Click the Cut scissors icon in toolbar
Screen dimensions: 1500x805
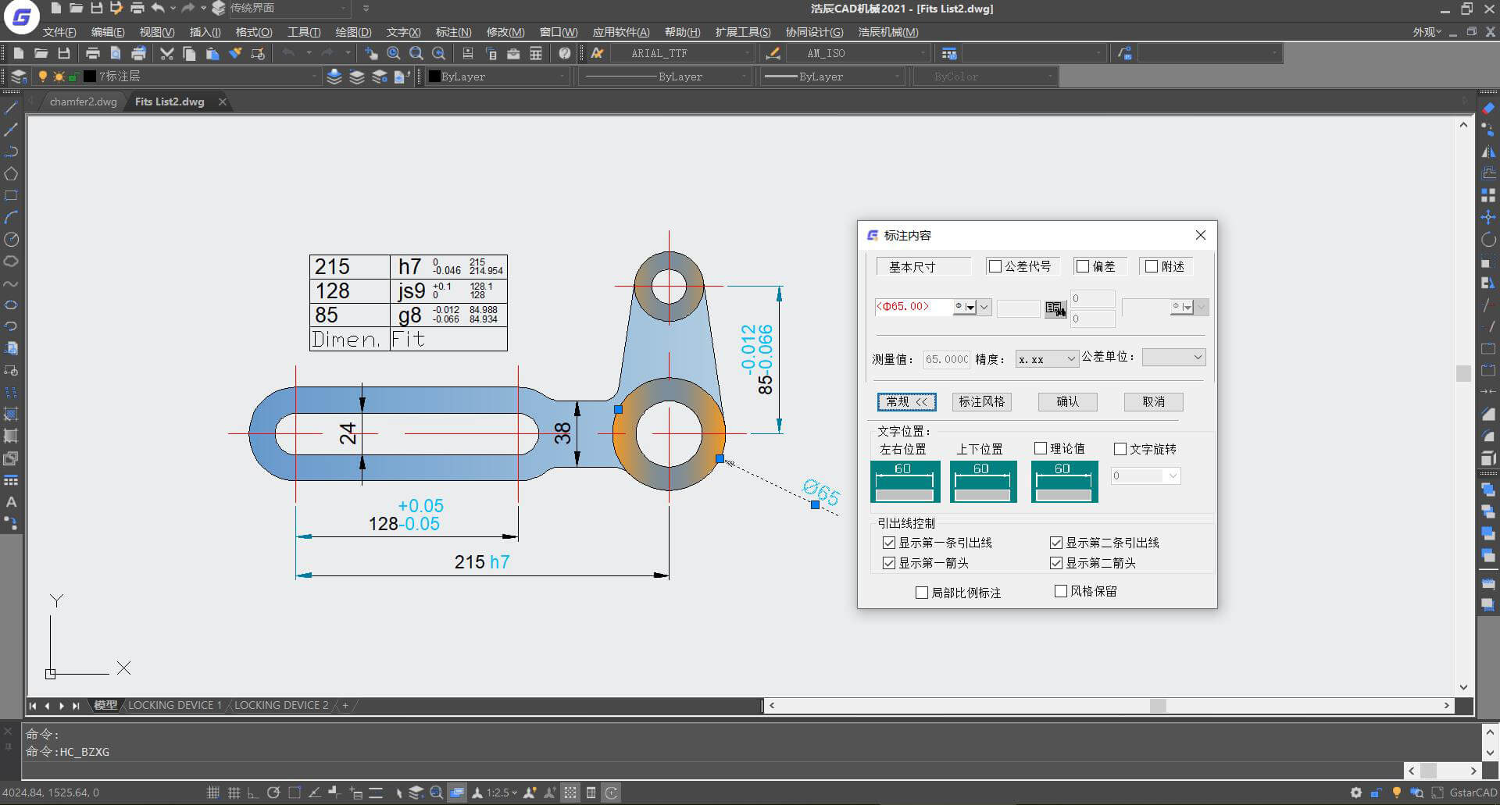tap(166, 53)
